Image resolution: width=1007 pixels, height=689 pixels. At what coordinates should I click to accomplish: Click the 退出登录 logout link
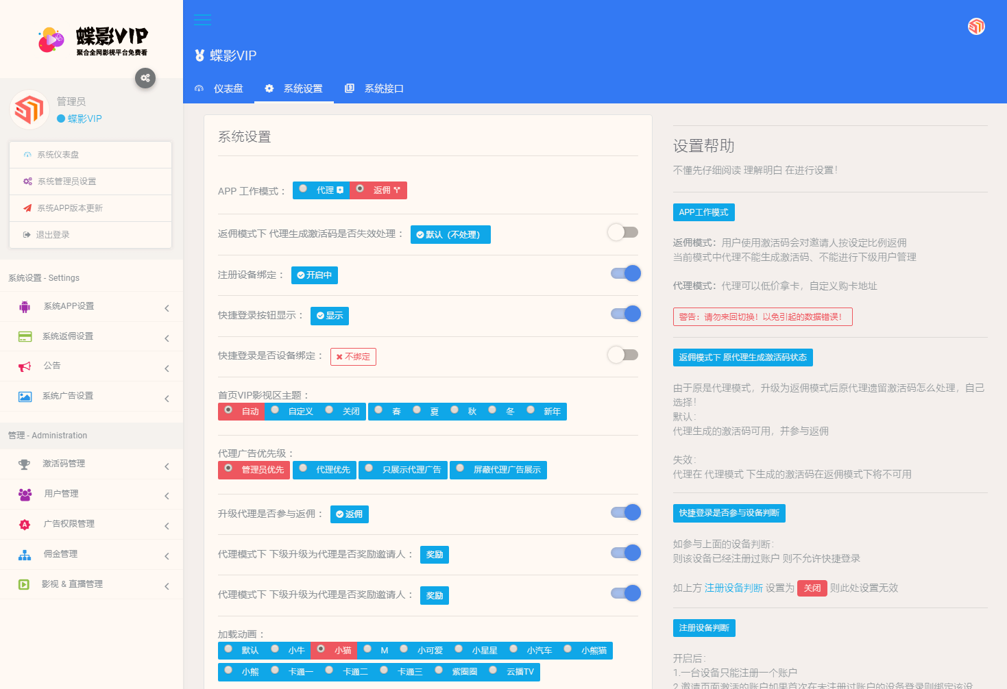point(53,235)
